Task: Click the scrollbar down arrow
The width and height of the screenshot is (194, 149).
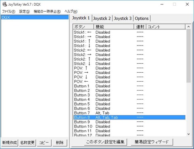Action: point(188,134)
